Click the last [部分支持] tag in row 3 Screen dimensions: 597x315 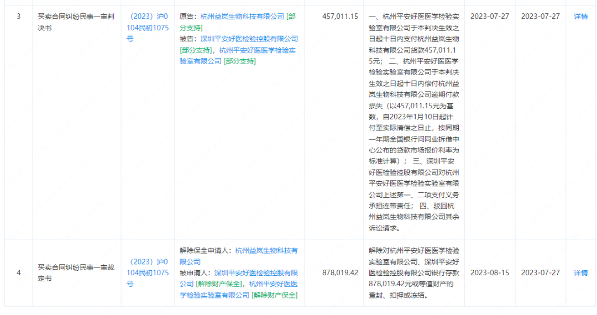pos(239,61)
